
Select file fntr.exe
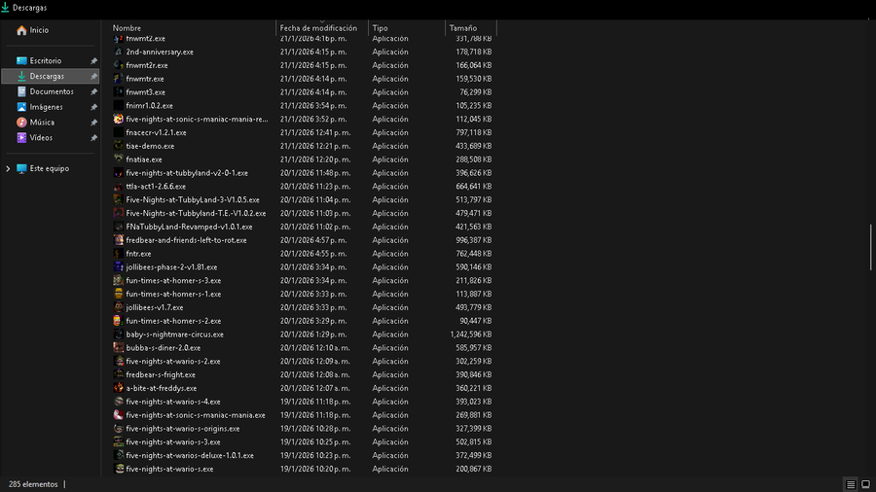tap(138, 253)
